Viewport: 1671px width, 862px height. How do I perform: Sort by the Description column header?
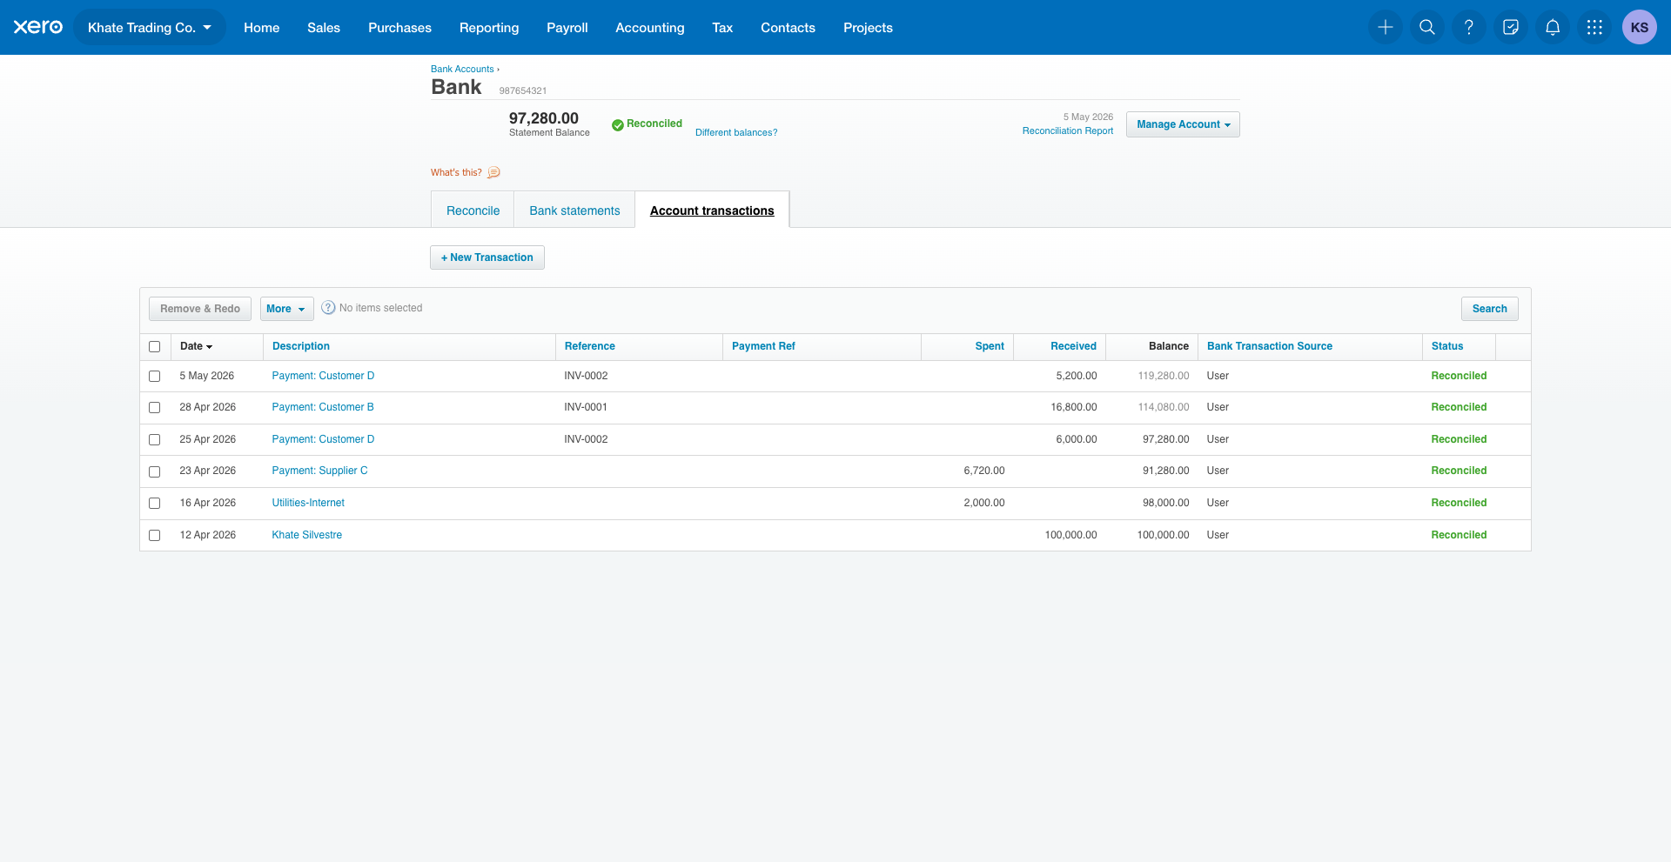point(301,346)
